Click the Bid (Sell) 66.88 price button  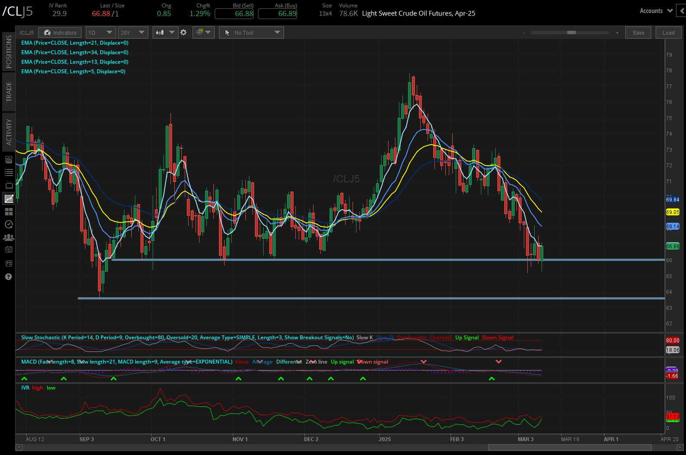click(x=234, y=13)
